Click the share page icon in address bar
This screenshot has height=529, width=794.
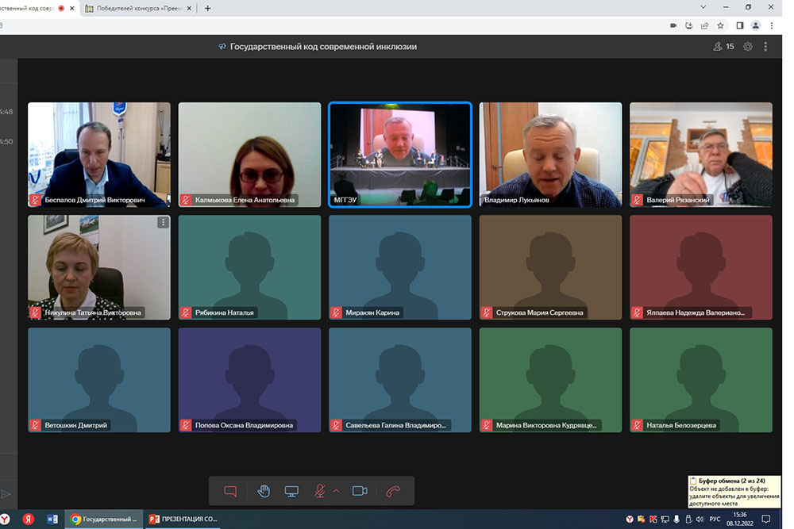[704, 25]
